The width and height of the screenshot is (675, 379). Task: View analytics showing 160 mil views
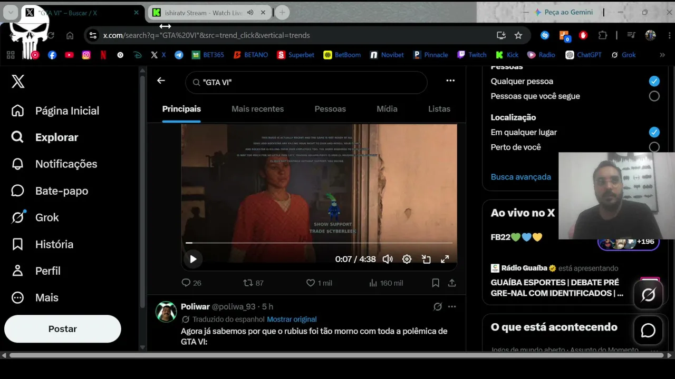386,283
